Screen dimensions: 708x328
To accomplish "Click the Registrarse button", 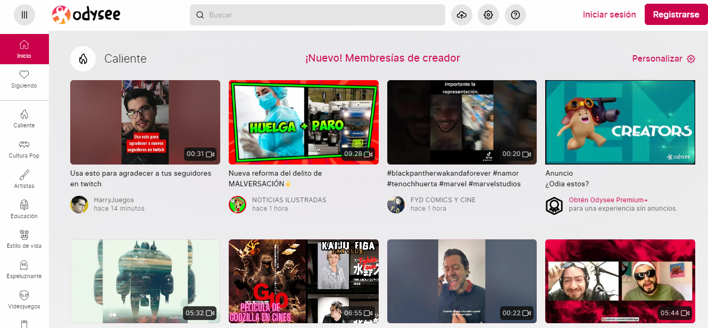I will 676,15.
